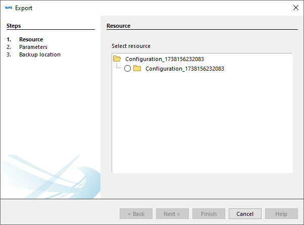304x225 pixels.
Task: Go to the Parameters step
Action: click(x=33, y=47)
